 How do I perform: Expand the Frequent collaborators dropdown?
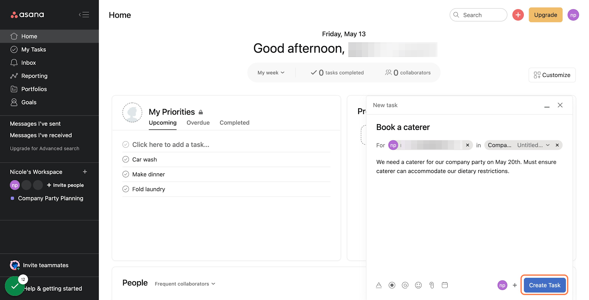point(185,283)
